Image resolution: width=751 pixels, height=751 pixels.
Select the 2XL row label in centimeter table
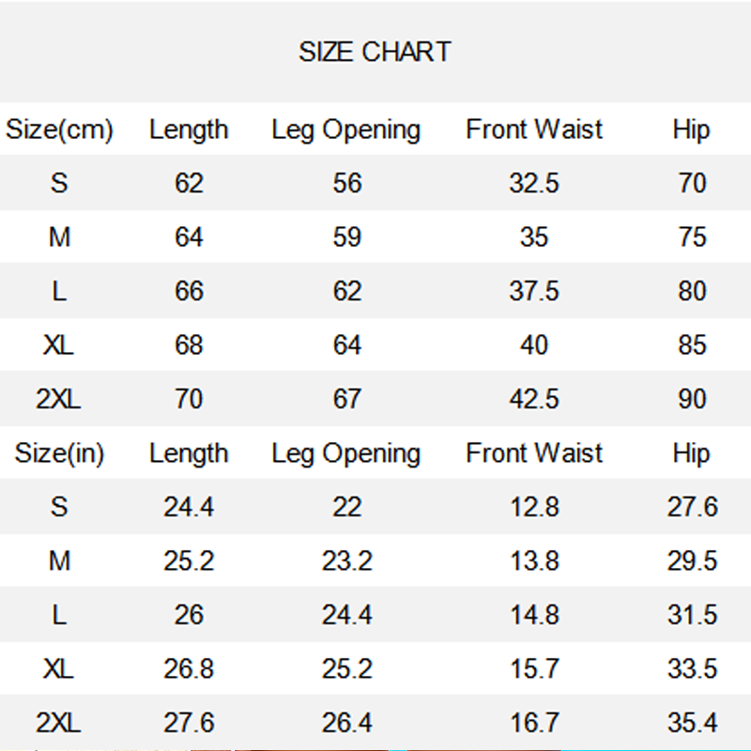click(59, 399)
